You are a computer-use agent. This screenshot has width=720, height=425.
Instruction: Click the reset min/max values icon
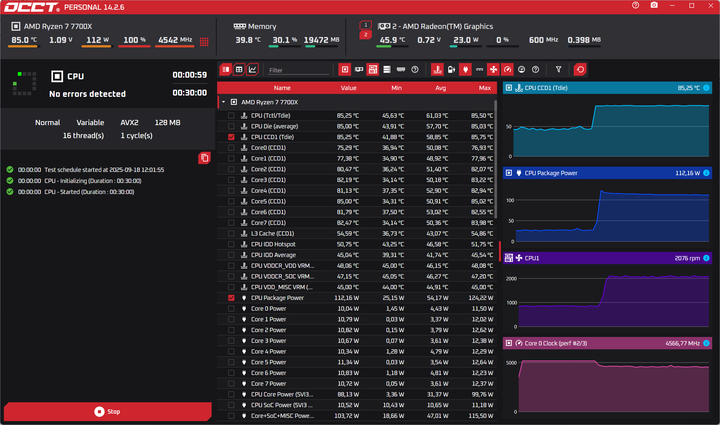pyautogui.click(x=580, y=70)
